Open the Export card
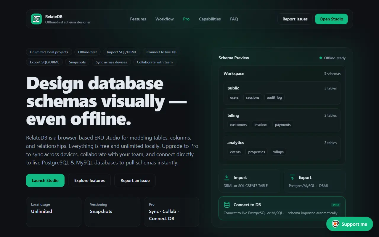 (315, 181)
